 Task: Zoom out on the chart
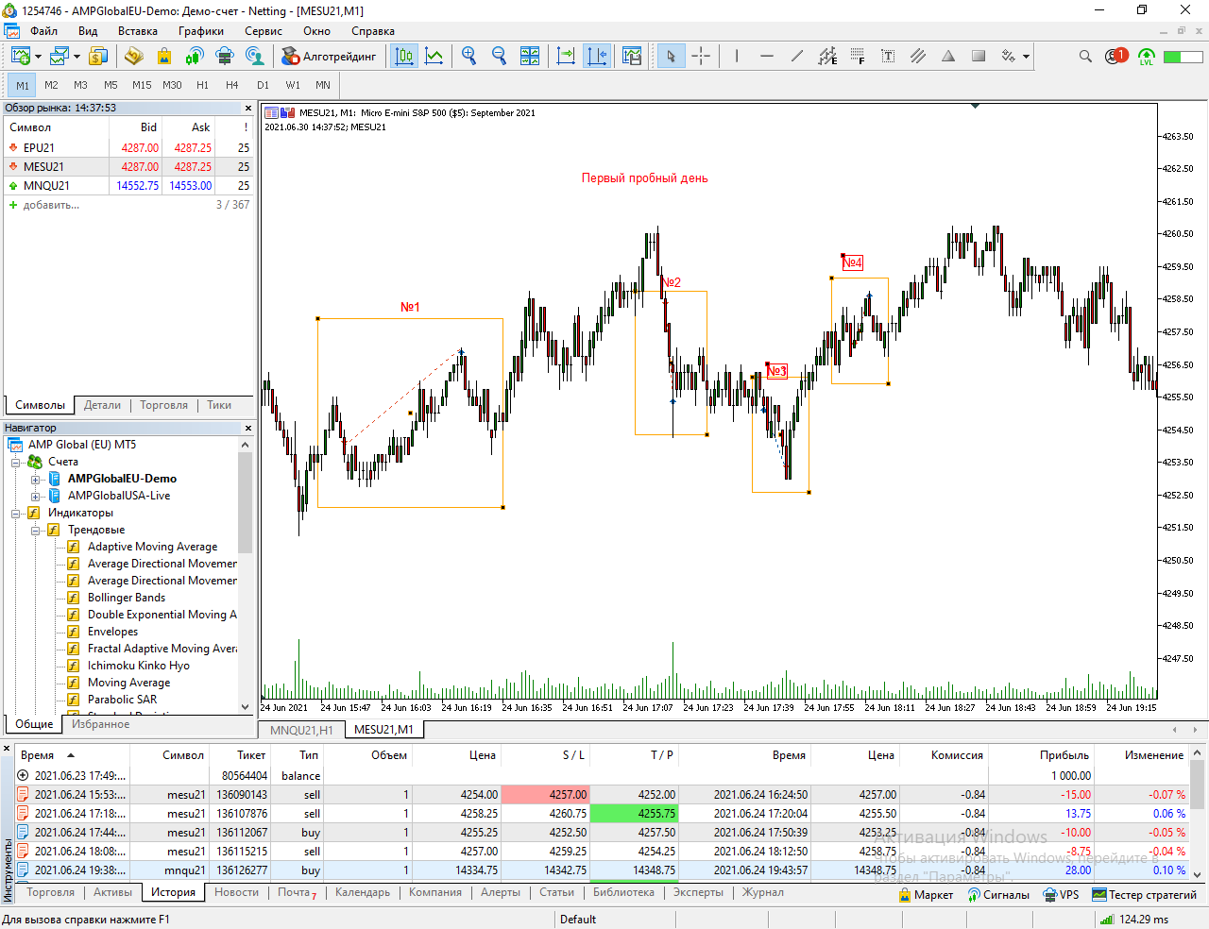(499, 57)
